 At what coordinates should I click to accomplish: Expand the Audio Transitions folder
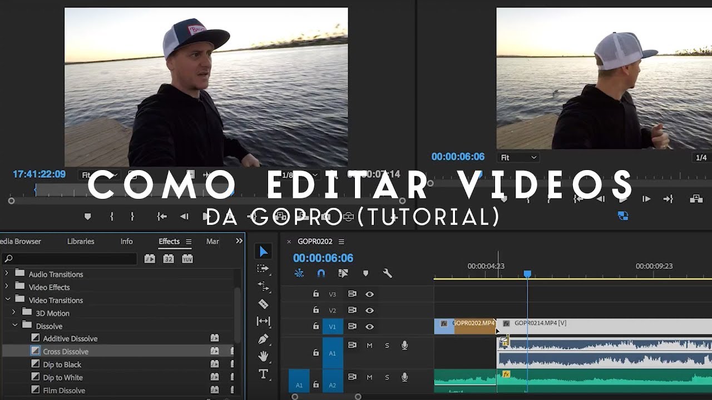tap(7, 274)
